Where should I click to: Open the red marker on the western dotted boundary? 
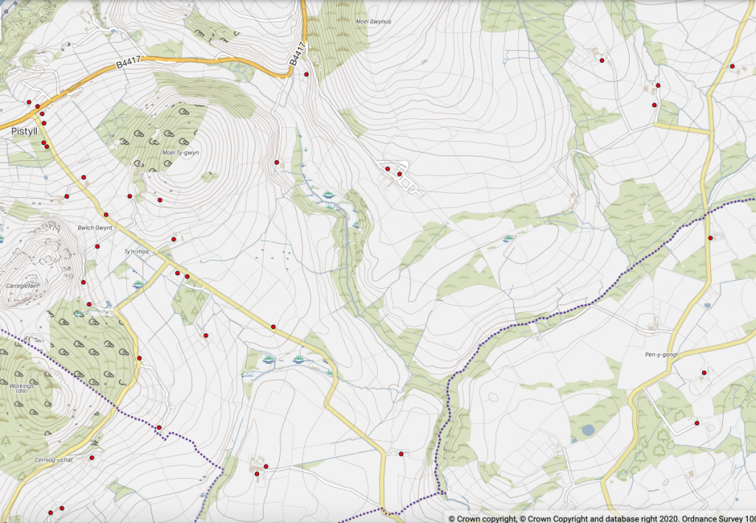click(159, 427)
